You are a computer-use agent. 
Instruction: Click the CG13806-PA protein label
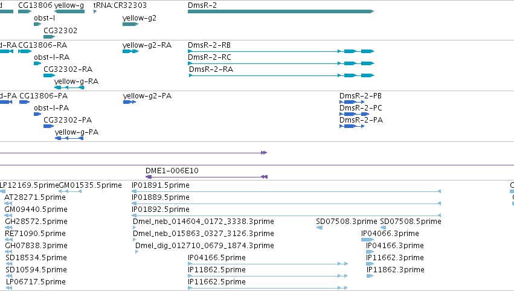click(x=43, y=96)
